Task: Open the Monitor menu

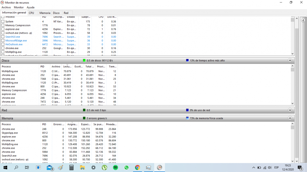Action: 19,7
